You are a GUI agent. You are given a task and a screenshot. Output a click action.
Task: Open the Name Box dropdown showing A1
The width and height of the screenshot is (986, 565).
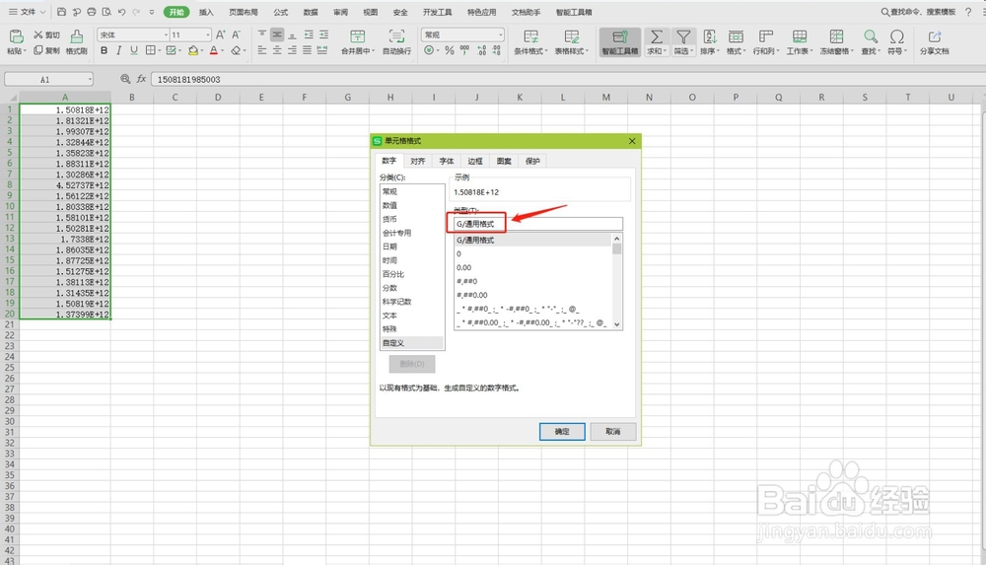click(90, 79)
